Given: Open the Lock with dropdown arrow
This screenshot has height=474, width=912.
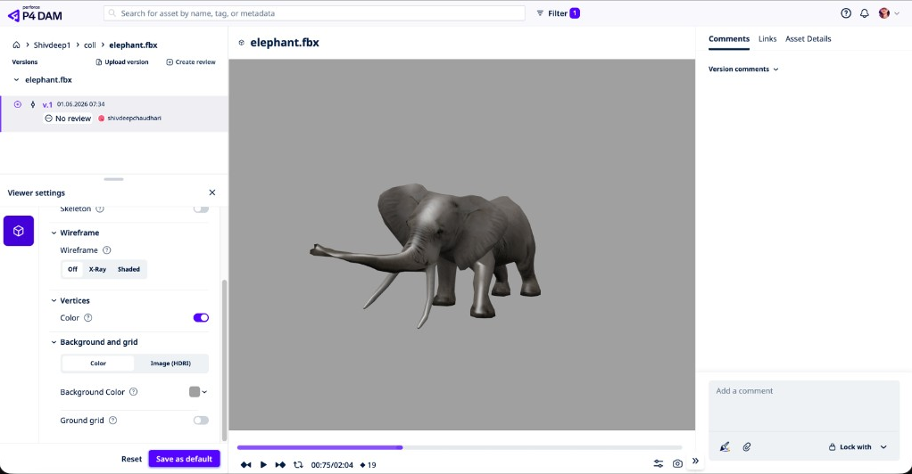Looking at the screenshot, I should (884, 447).
